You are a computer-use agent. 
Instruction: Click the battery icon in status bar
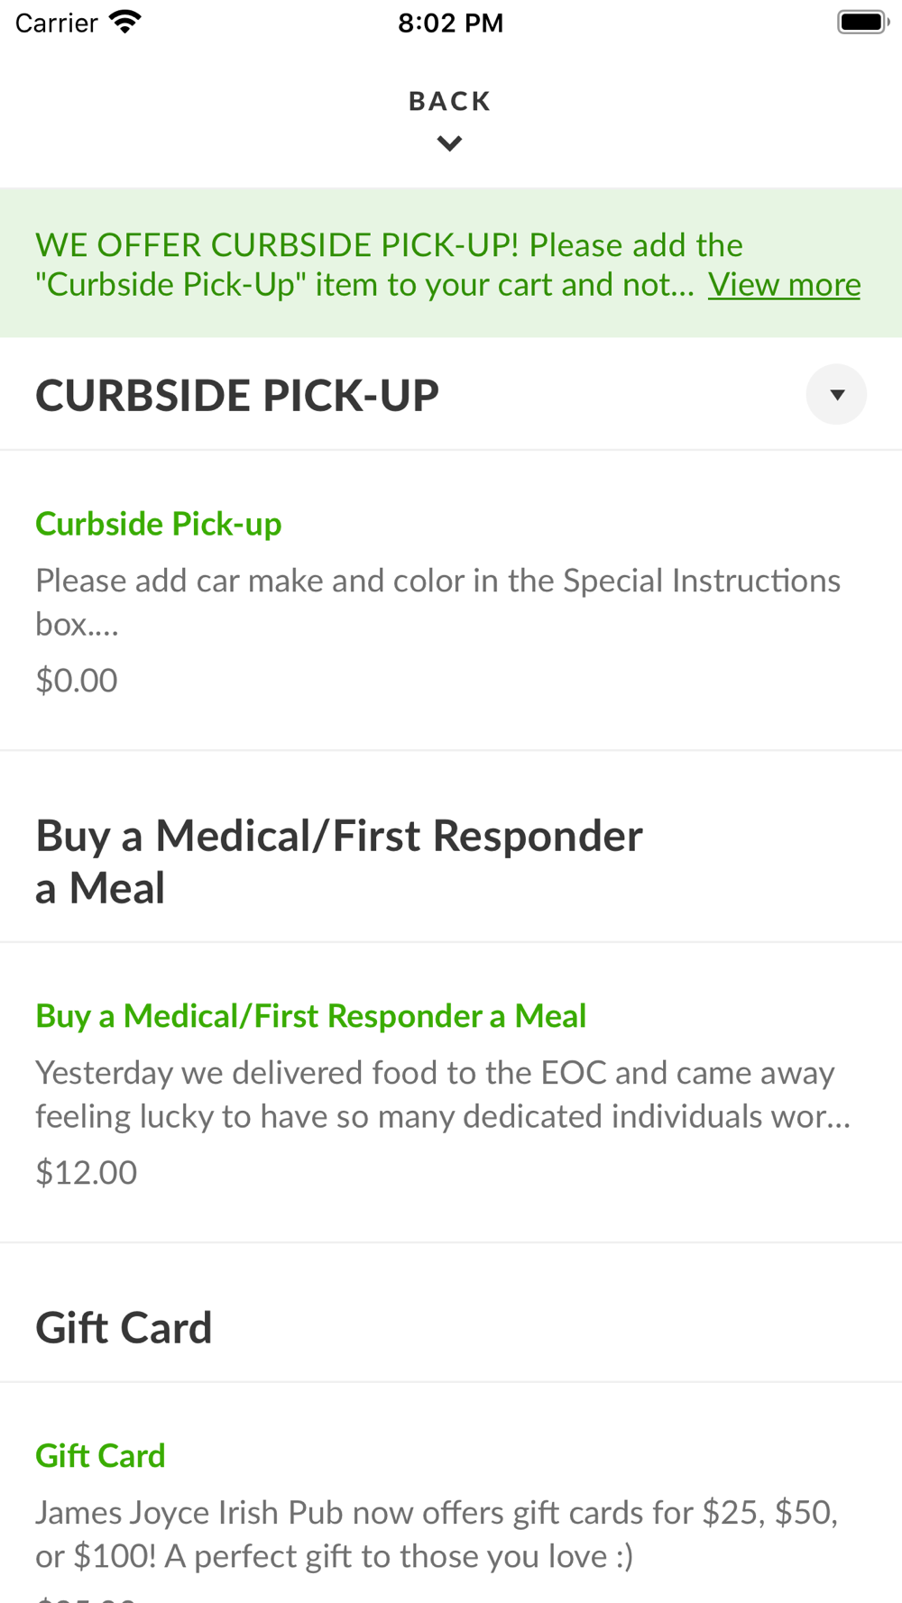861,23
